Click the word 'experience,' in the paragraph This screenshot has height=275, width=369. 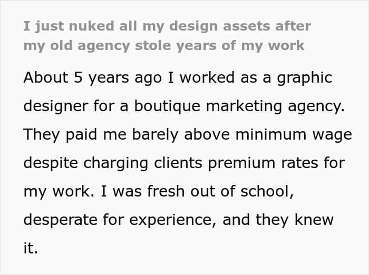(x=173, y=220)
